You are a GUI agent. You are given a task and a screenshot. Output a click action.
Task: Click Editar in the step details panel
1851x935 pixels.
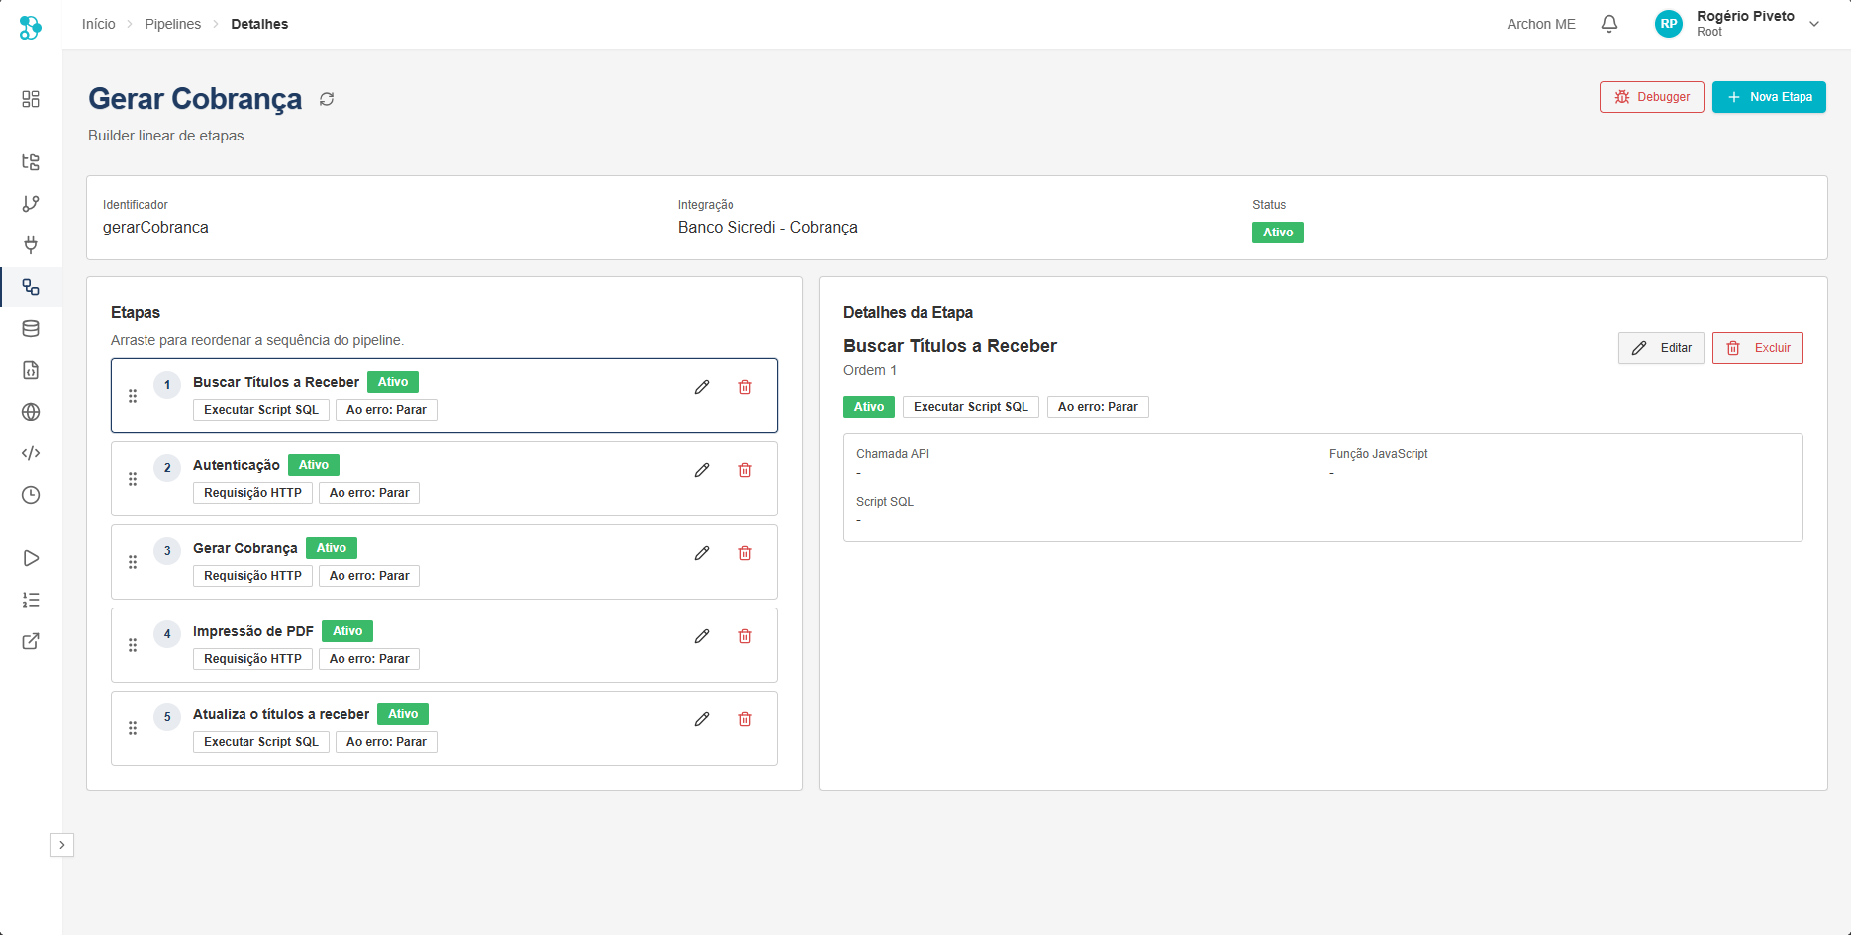(x=1661, y=348)
